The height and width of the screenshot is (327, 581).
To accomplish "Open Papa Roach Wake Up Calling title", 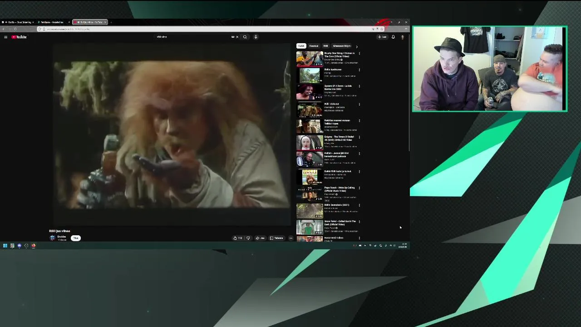I will coord(339,189).
